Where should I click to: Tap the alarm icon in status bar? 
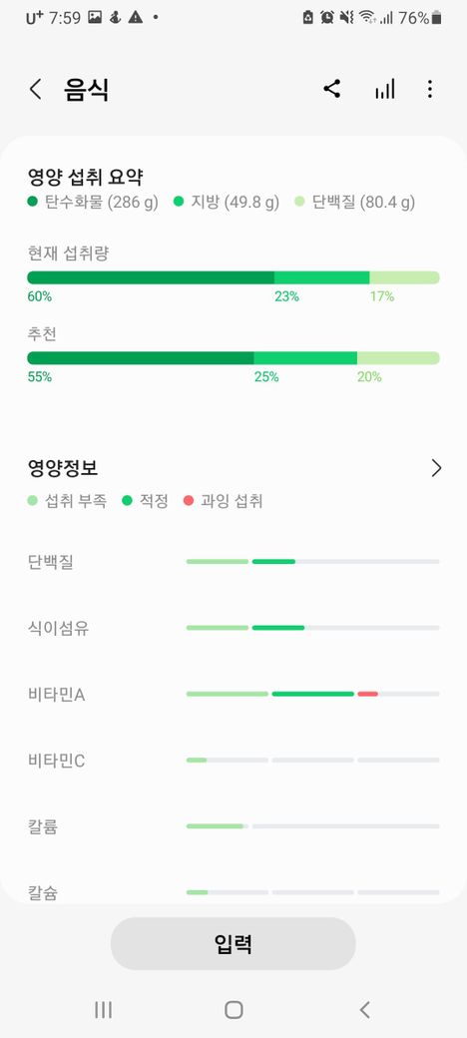[x=326, y=18]
